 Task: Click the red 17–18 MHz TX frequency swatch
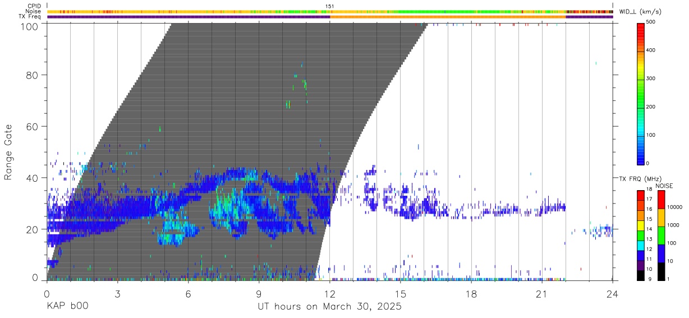(640, 195)
